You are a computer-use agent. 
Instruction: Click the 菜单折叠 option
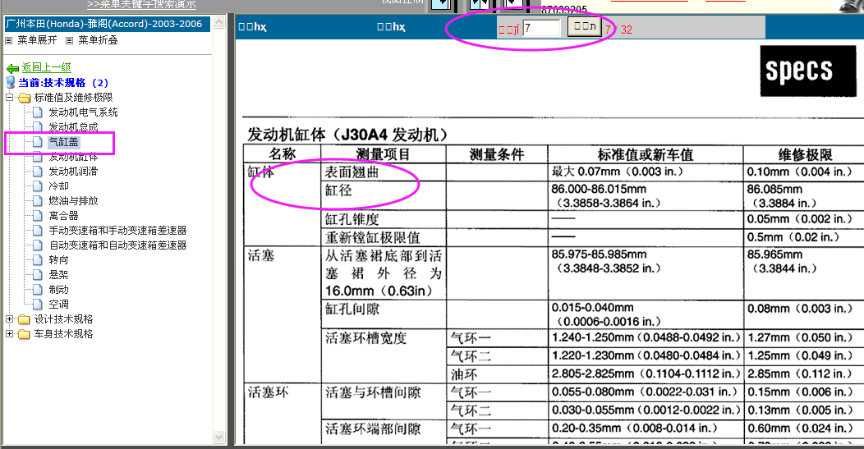(98, 40)
